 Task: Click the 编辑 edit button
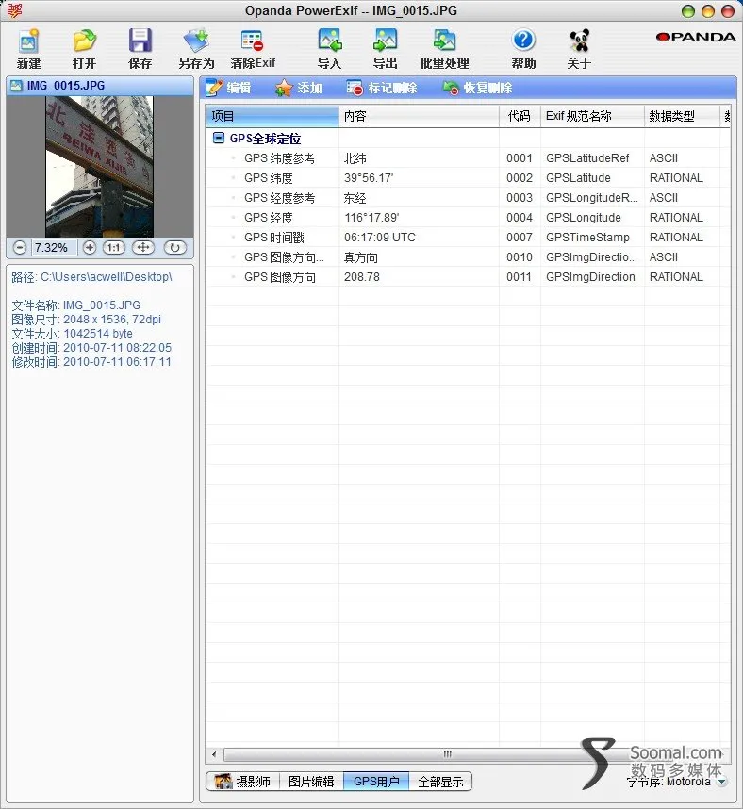click(228, 88)
